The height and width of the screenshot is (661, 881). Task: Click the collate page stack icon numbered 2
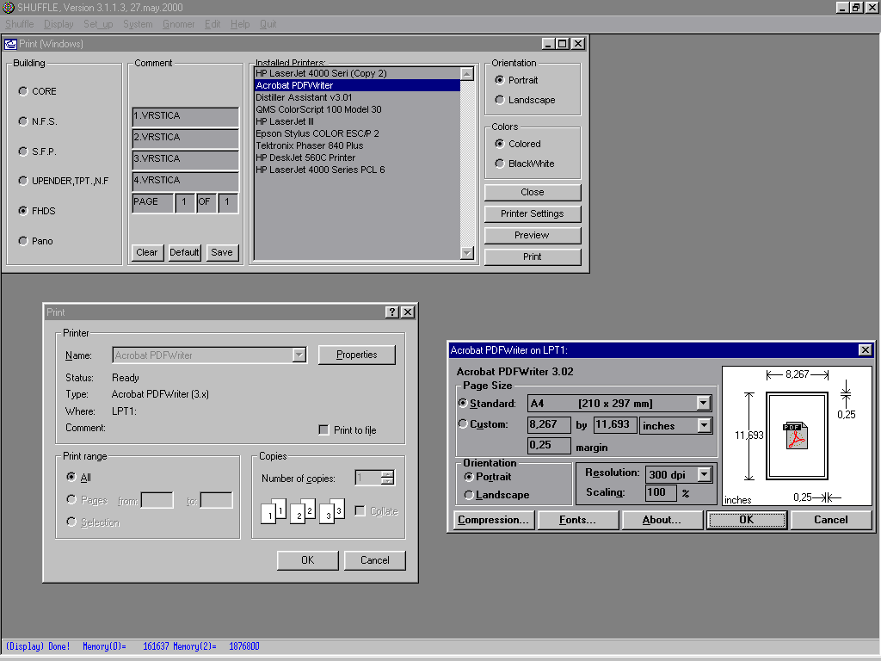pyautogui.click(x=303, y=511)
